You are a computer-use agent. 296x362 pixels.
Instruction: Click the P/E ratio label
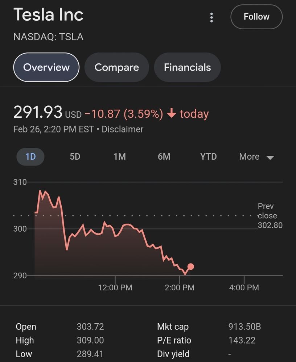click(x=174, y=340)
